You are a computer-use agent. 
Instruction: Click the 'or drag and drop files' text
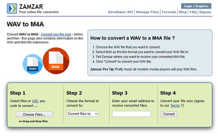[33, 121]
